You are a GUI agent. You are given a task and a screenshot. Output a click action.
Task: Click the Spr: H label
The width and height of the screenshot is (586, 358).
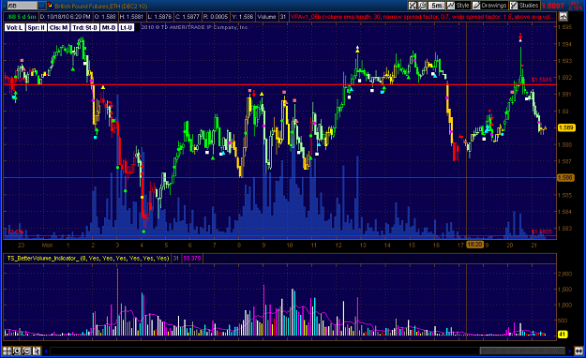[37, 27]
